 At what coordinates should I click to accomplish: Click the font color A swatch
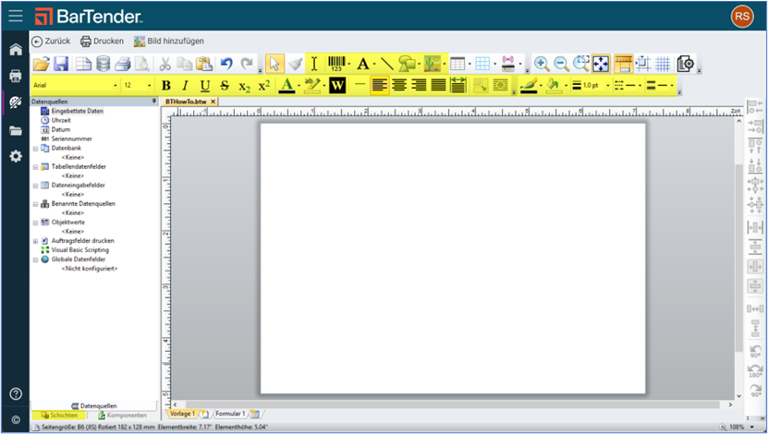(286, 86)
